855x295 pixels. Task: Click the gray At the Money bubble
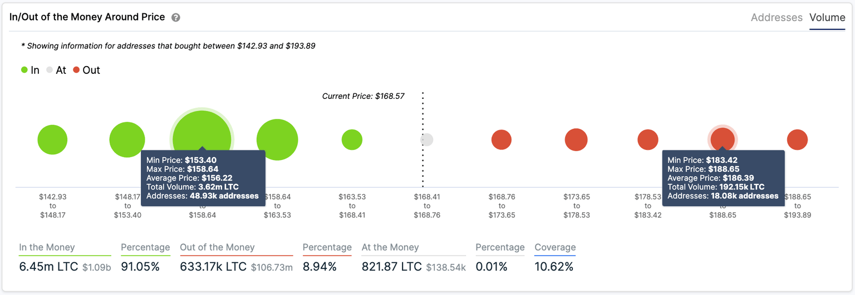pyautogui.click(x=427, y=140)
